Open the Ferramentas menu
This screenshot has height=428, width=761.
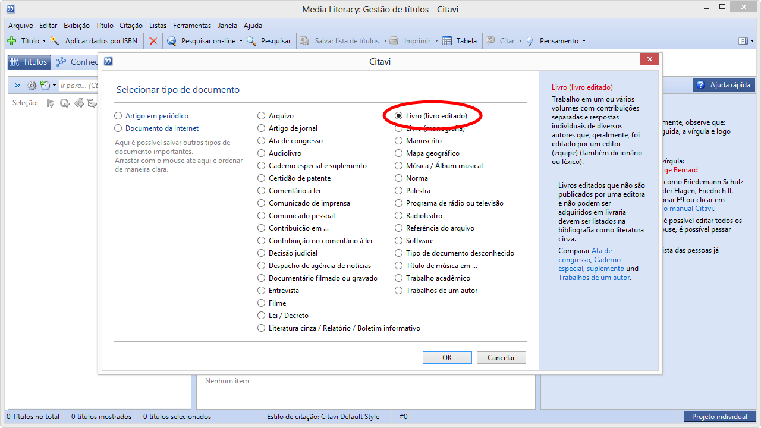pos(192,26)
